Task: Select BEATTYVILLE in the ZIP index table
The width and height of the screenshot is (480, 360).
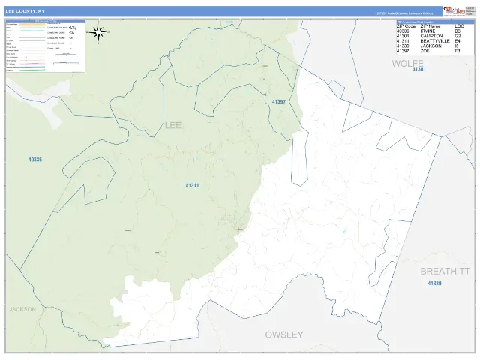Action: [x=435, y=41]
